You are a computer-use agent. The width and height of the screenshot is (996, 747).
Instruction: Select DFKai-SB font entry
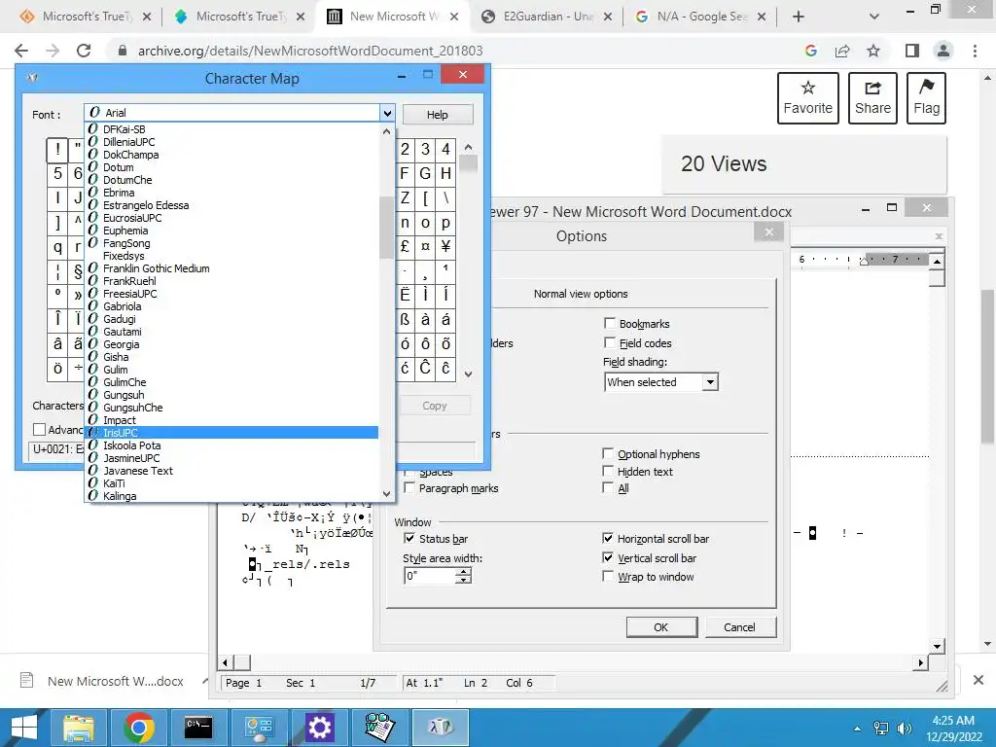click(231, 129)
